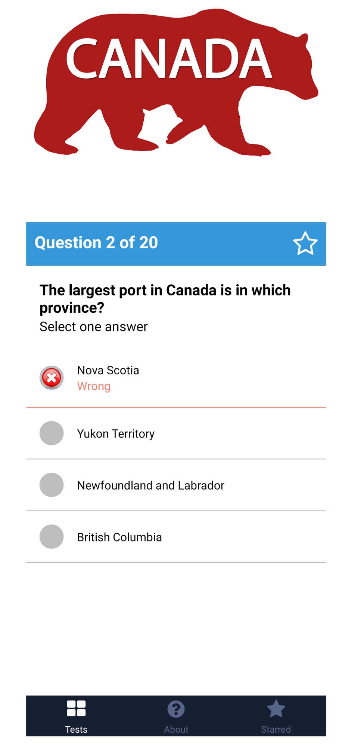Choose the British Columbia answer text

(119, 537)
